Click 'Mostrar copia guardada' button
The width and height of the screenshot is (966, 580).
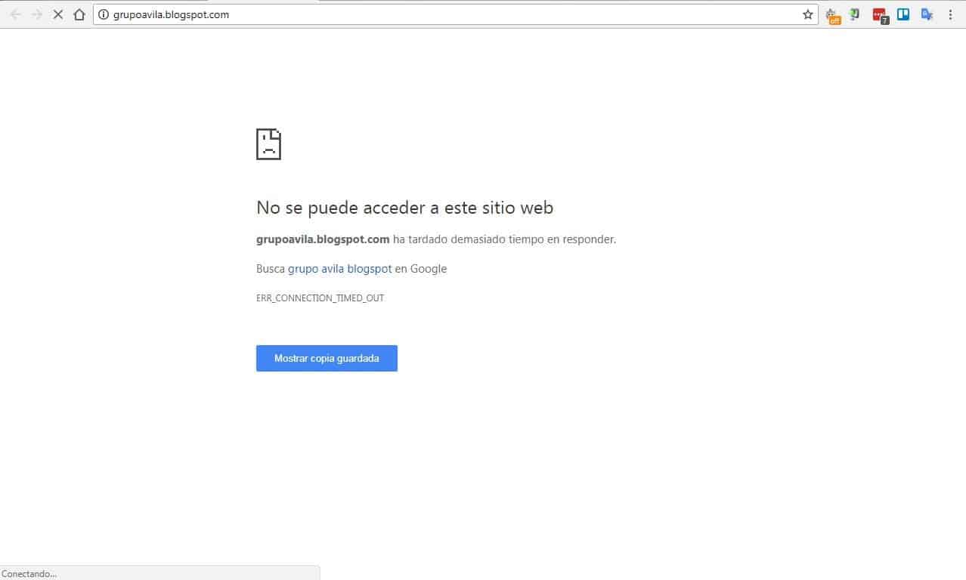pyautogui.click(x=327, y=358)
